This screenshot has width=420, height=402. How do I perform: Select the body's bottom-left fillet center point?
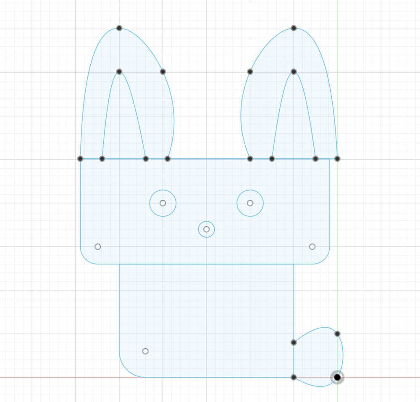point(145,351)
